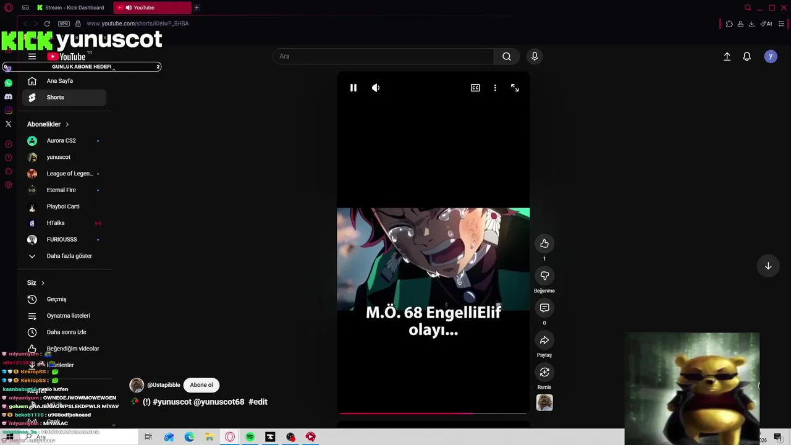
Task: Open Opera tab search magnifier
Action: 748,7
